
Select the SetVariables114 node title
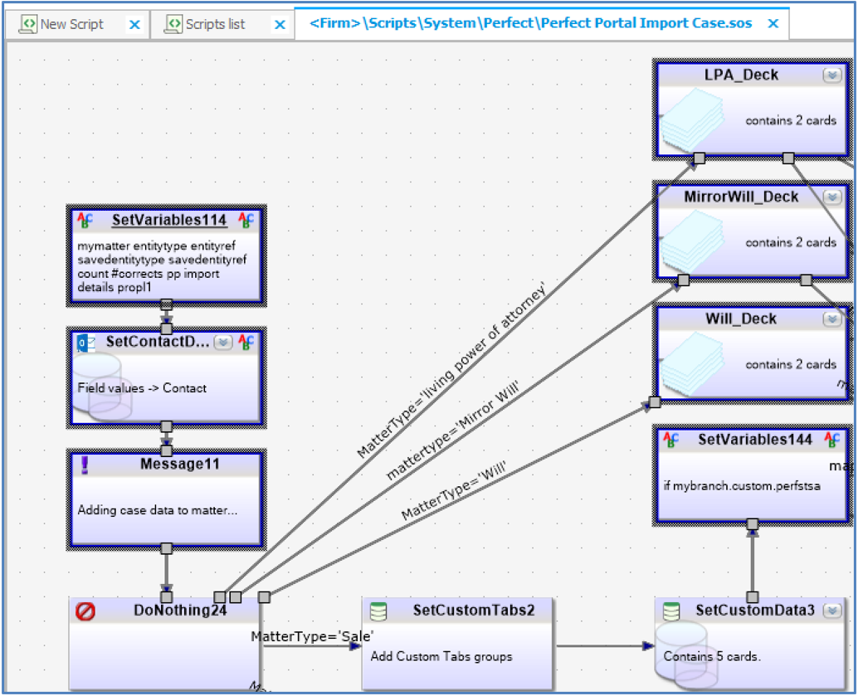click(169, 221)
